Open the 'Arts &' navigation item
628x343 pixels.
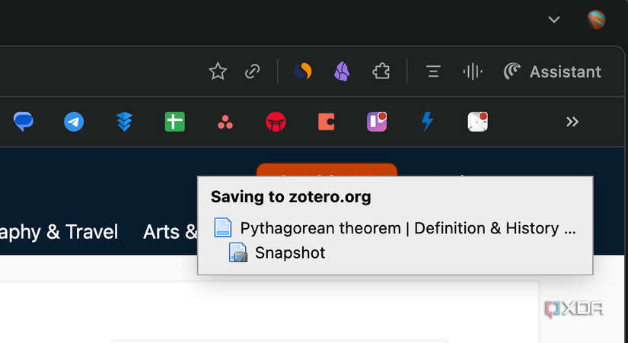pos(171,232)
